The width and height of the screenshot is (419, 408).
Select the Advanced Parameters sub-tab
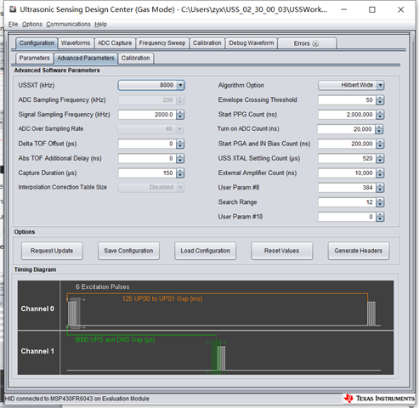coord(86,58)
